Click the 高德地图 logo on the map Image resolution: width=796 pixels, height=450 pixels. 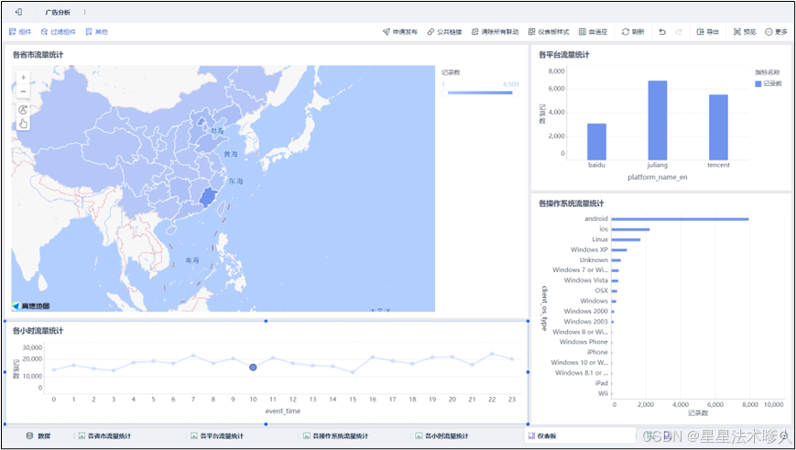pos(31,306)
